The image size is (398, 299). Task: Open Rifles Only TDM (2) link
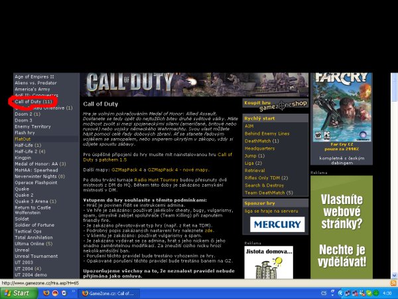[x=266, y=178]
